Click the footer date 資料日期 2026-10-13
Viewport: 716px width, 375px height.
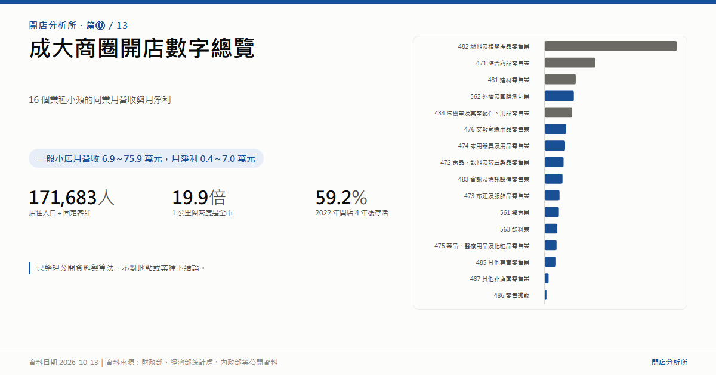pyautogui.click(x=64, y=362)
